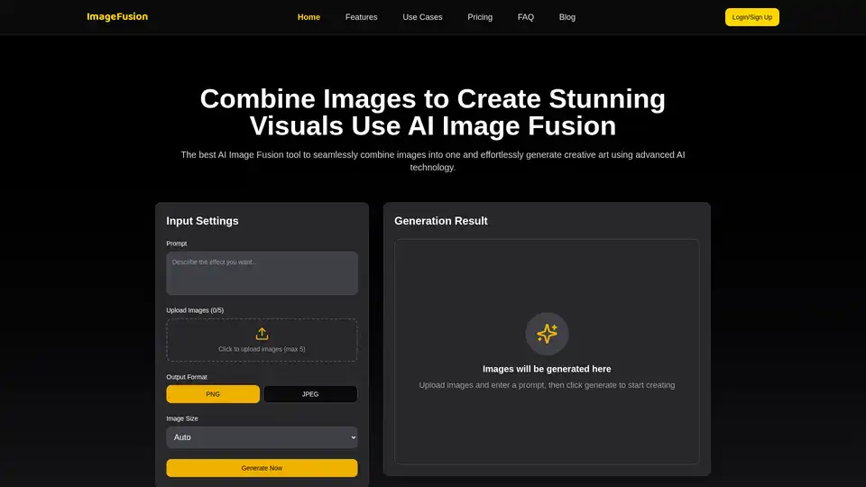The width and height of the screenshot is (866, 487).
Task: Open the FAQ menu item
Action: click(526, 17)
